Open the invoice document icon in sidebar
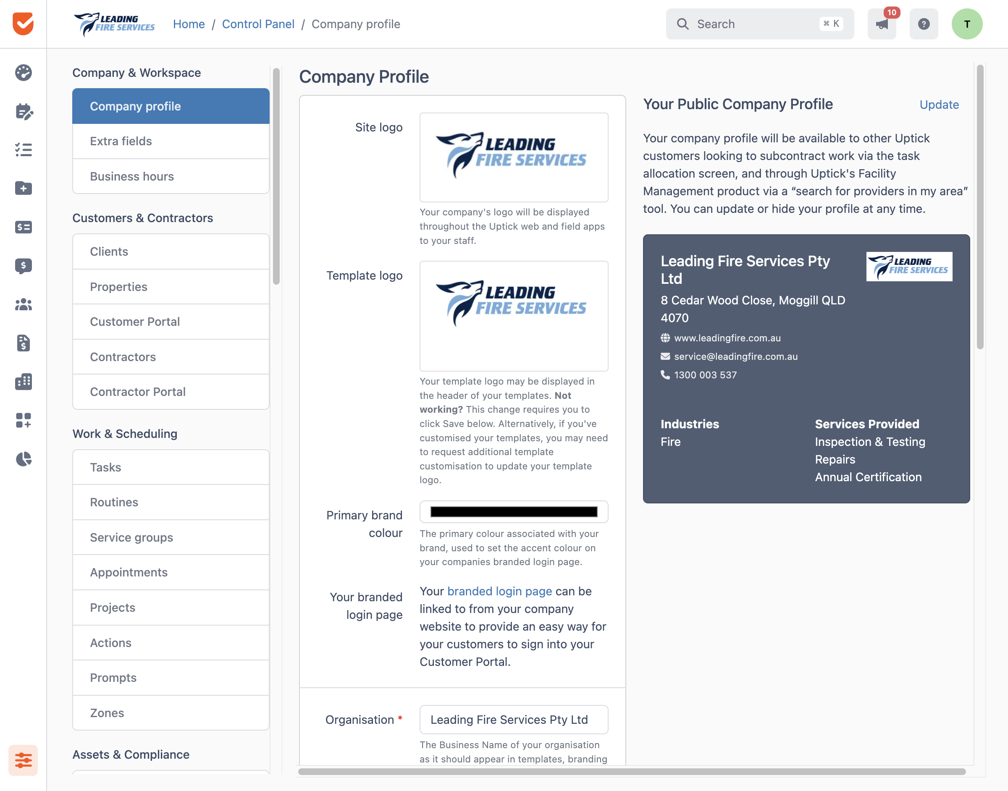 [x=23, y=343]
